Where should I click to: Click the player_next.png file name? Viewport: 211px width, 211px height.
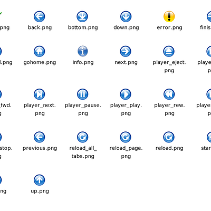(x=40, y=109)
